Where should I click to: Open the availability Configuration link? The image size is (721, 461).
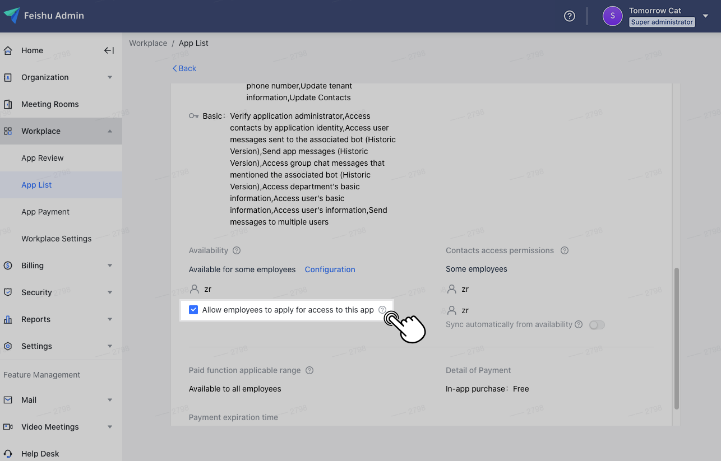coord(330,269)
